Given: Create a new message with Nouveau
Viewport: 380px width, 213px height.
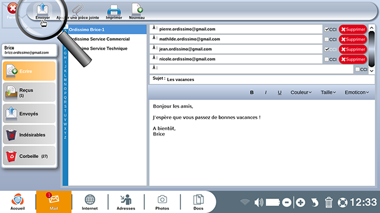Looking at the screenshot, I should pos(137,11).
